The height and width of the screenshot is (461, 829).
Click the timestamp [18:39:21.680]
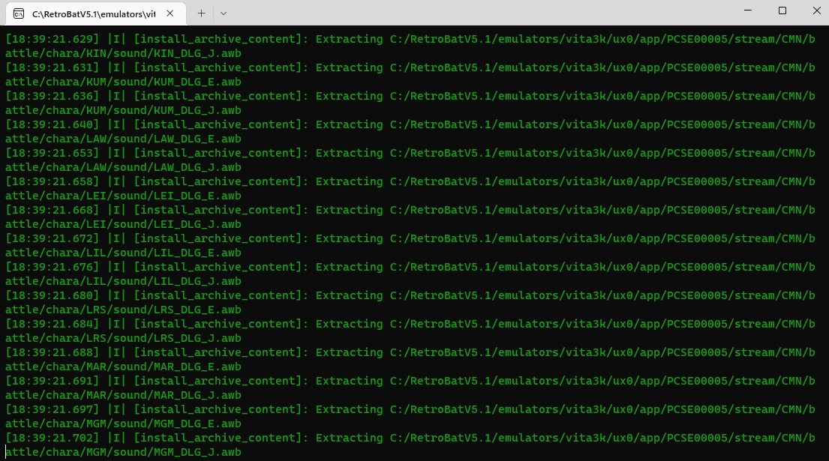pyautogui.click(x=53, y=296)
